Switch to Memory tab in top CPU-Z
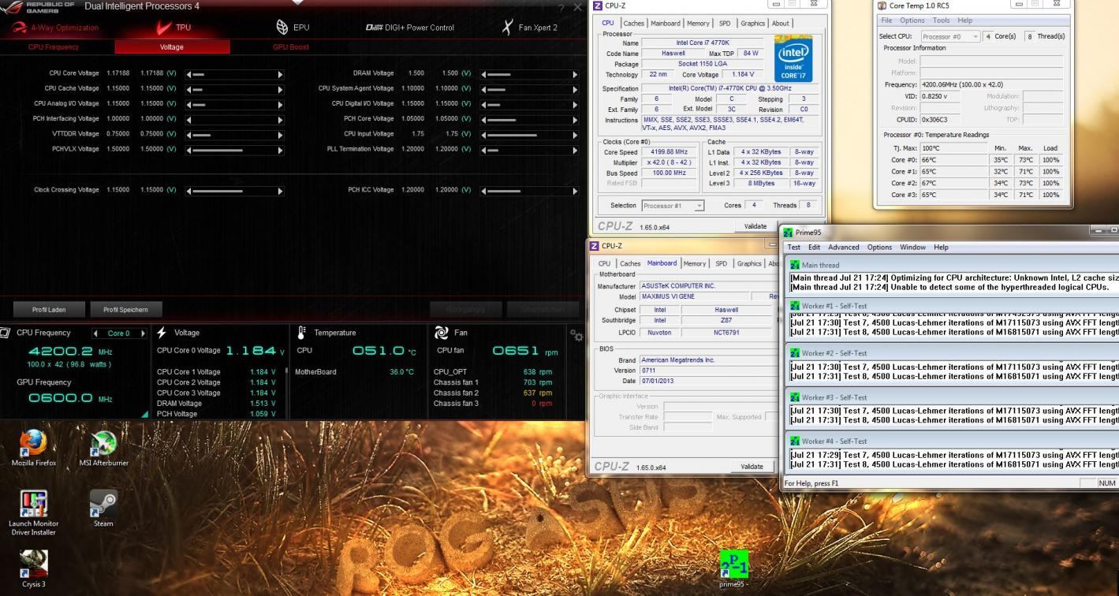Screen dimensions: 1119x596 click(698, 24)
